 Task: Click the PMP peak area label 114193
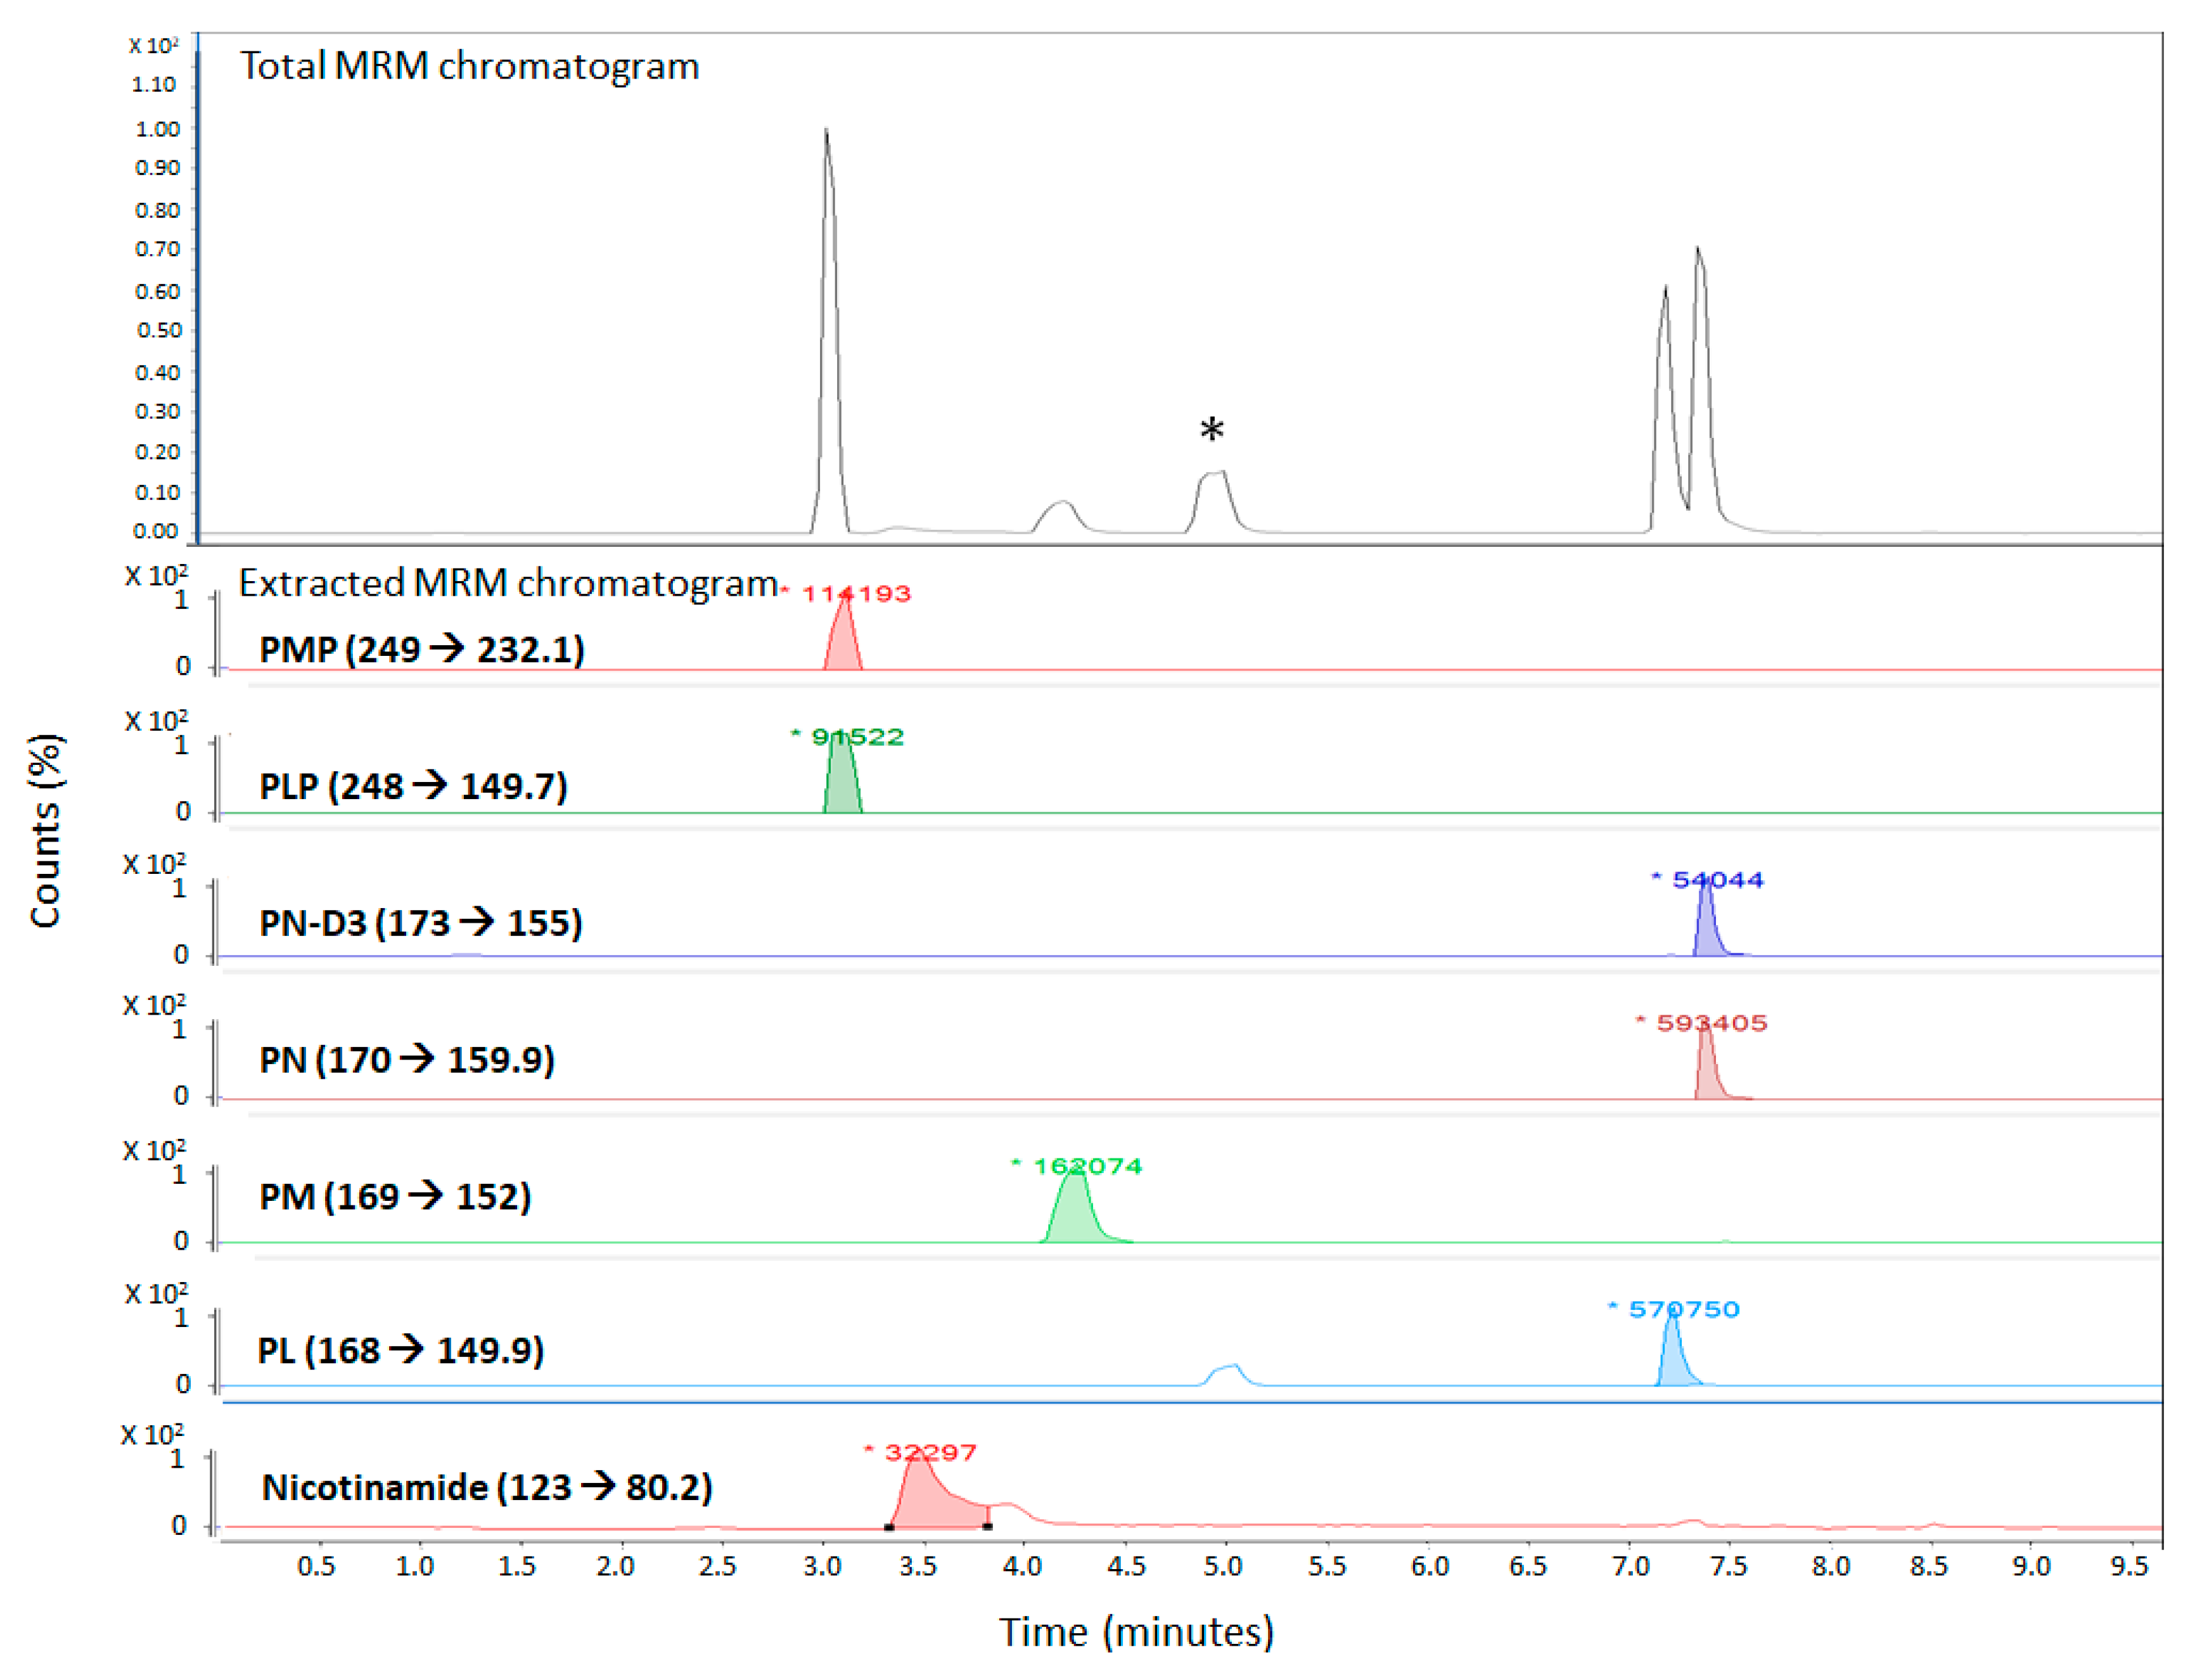click(x=856, y=593)
